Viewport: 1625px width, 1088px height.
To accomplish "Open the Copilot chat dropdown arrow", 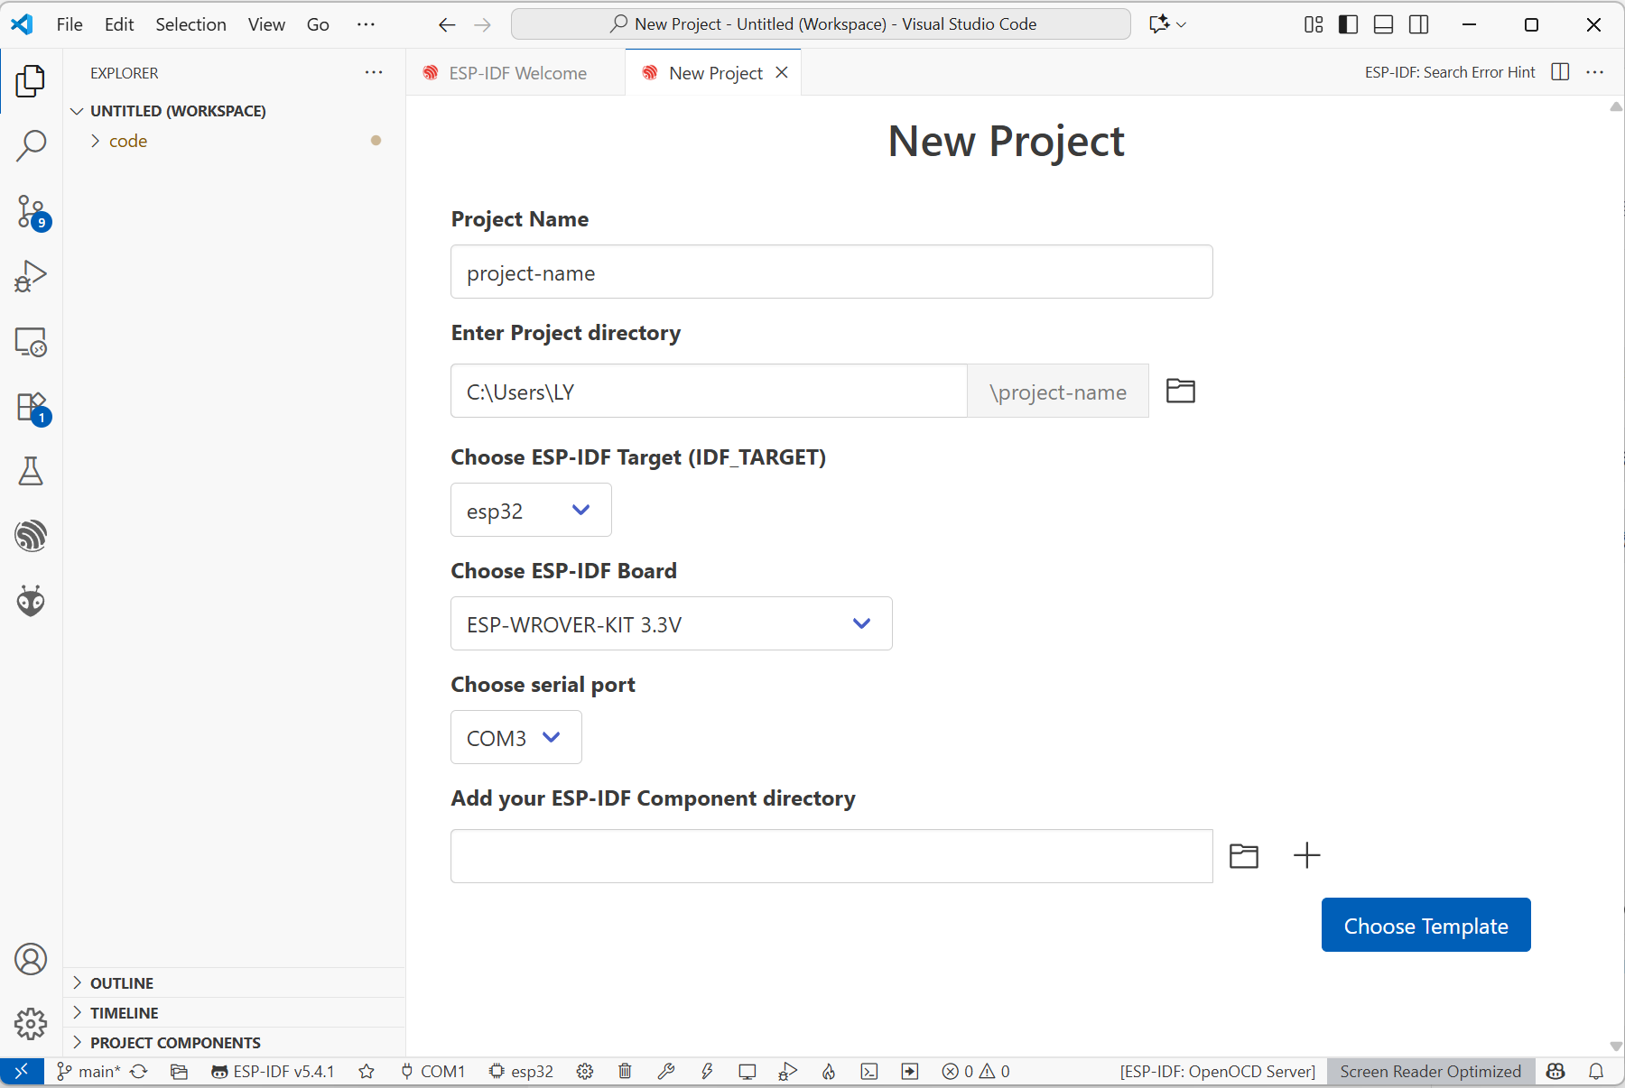I will point(1181,24).
